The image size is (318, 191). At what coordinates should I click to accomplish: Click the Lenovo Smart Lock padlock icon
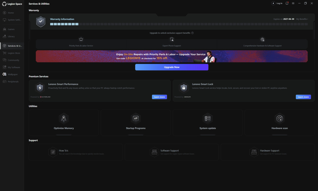[183, 88]
